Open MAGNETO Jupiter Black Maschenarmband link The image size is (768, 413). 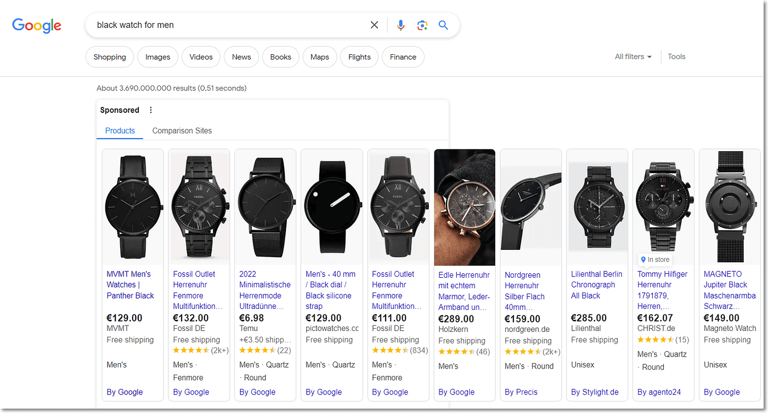pos(730,290)
